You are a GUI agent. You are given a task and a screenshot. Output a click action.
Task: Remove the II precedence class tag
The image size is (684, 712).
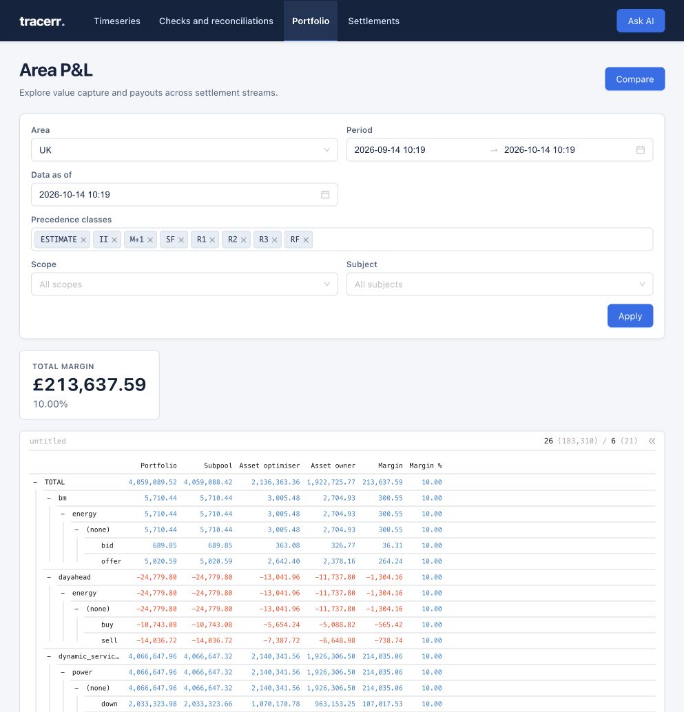(x=114, y=240)
